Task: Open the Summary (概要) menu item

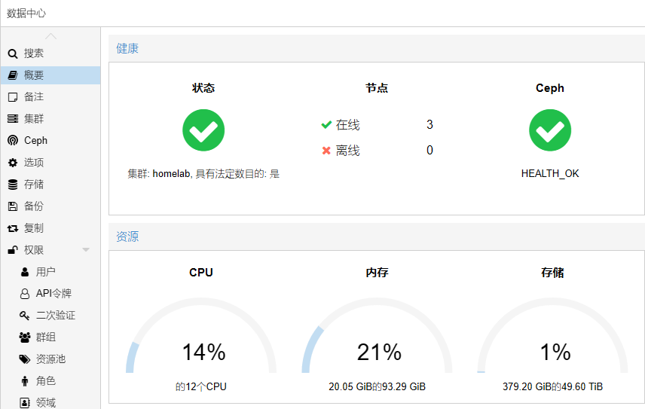Action: [x=34, y=75]
